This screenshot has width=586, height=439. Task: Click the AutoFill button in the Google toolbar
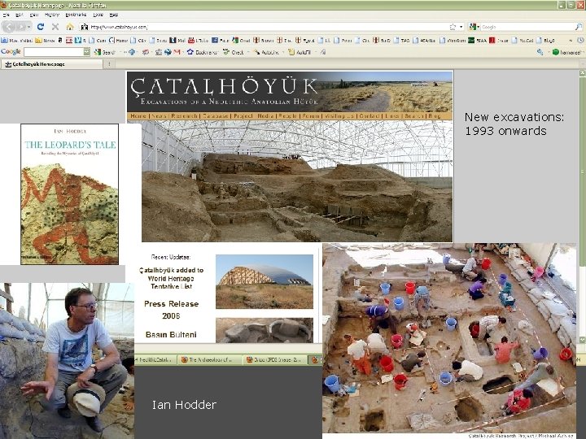click(x=300, y=52)
